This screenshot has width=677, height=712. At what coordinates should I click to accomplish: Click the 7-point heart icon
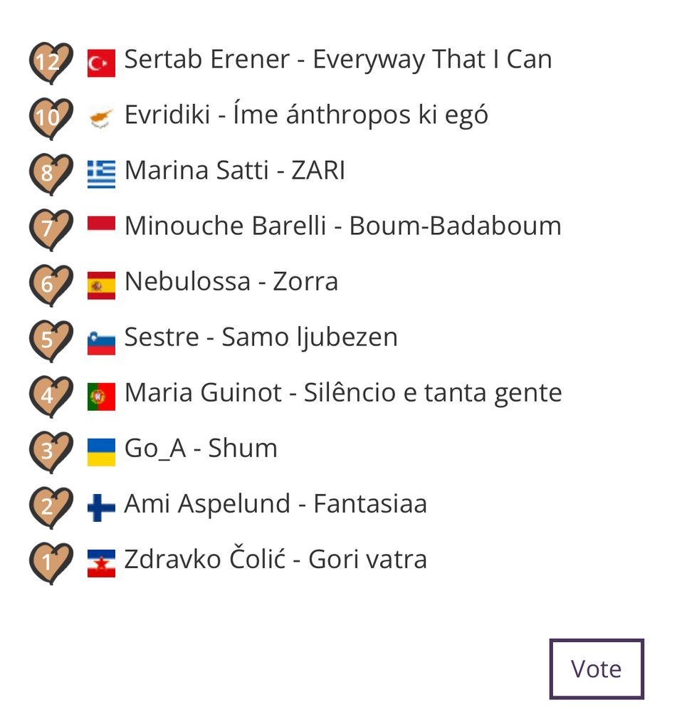tap(51, 230)
